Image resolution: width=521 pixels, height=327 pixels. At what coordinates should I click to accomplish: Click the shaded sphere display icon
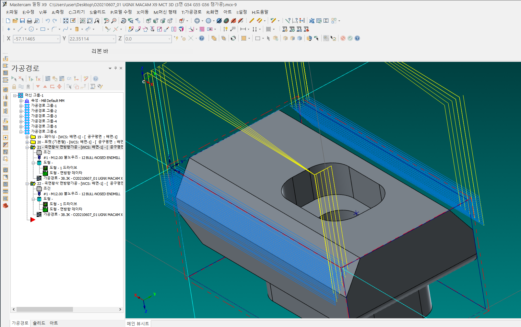208,21
